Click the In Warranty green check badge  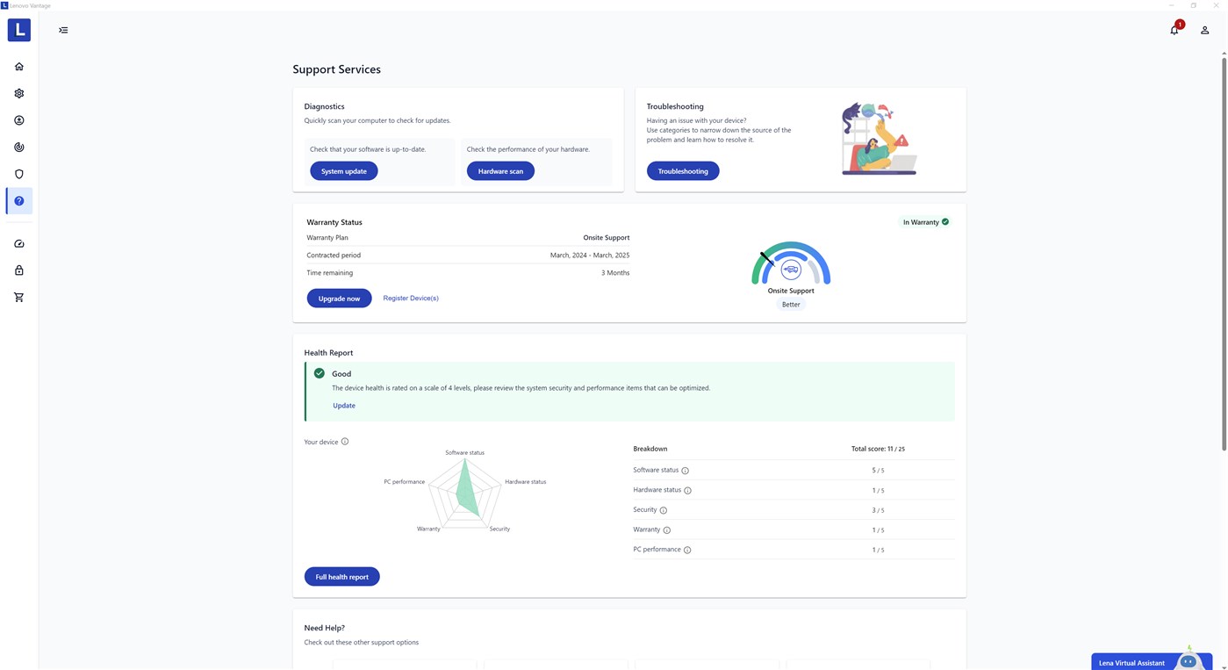[926, 222]
